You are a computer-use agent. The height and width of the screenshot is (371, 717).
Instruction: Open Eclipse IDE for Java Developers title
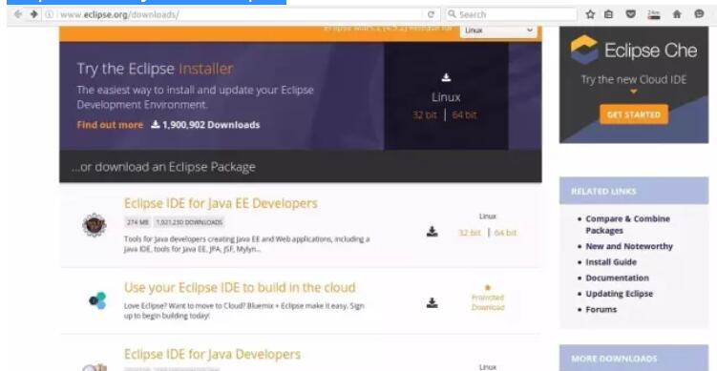tap(212, 354)
